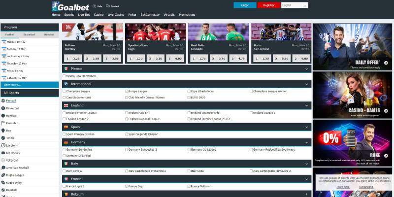Click Learn more in cookie notice

coord(343,187)
